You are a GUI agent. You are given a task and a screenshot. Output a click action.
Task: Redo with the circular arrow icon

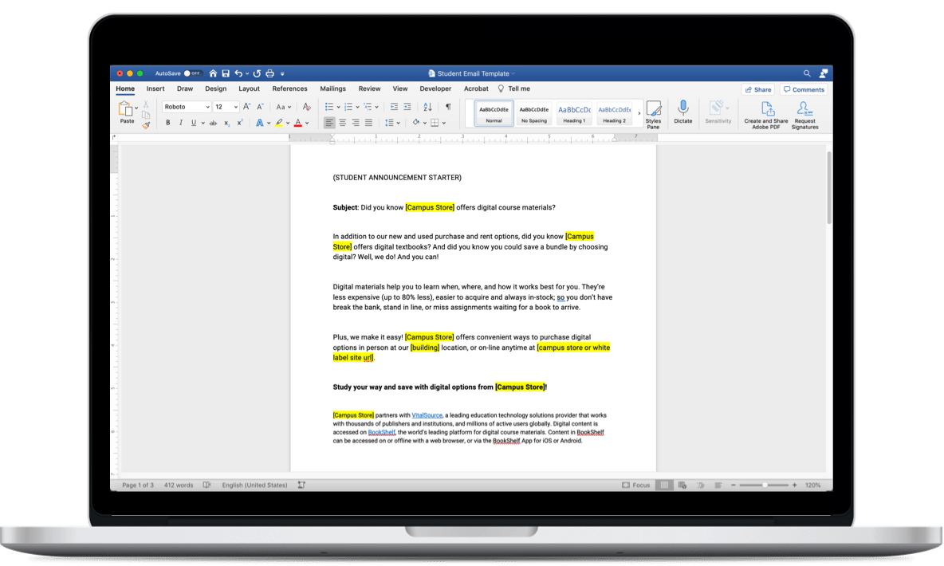[257, 73]
